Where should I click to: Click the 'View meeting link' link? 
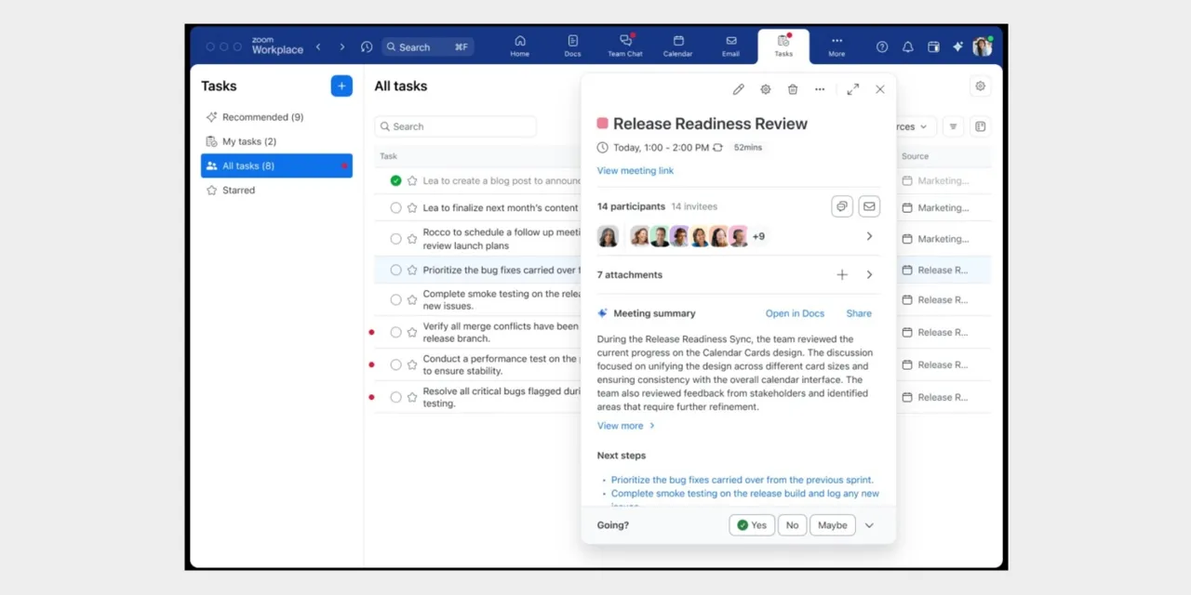click(636, 171)
